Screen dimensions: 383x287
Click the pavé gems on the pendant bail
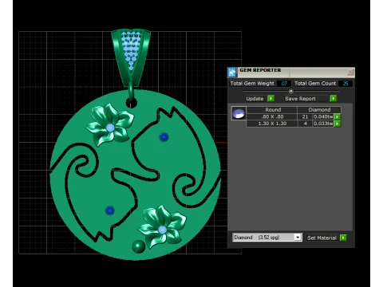(x=131, y=50)
